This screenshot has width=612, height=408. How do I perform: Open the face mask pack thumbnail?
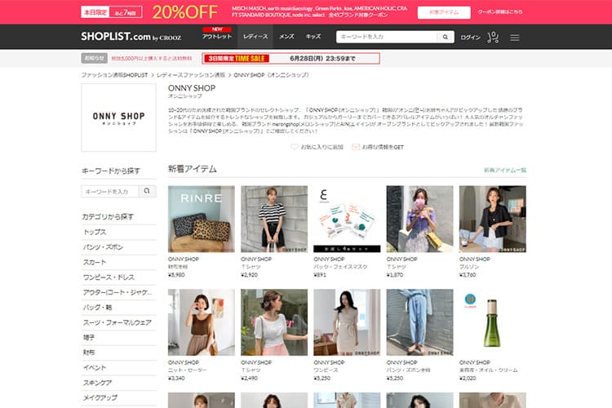coord(347,219)
